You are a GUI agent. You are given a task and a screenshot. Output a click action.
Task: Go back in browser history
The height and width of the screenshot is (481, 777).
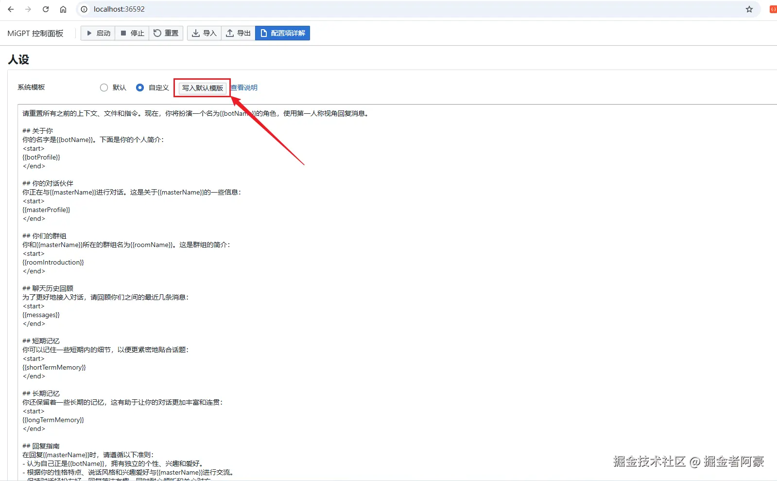point(11,9)
